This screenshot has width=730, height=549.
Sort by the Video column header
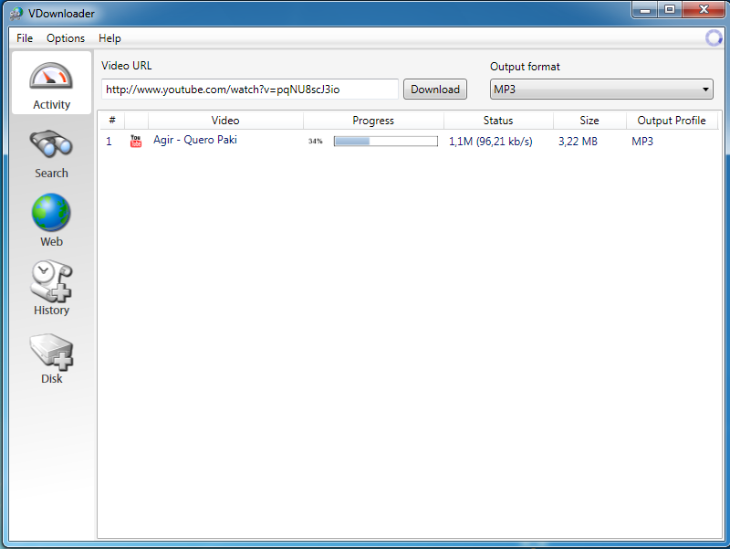coord(225,121)
